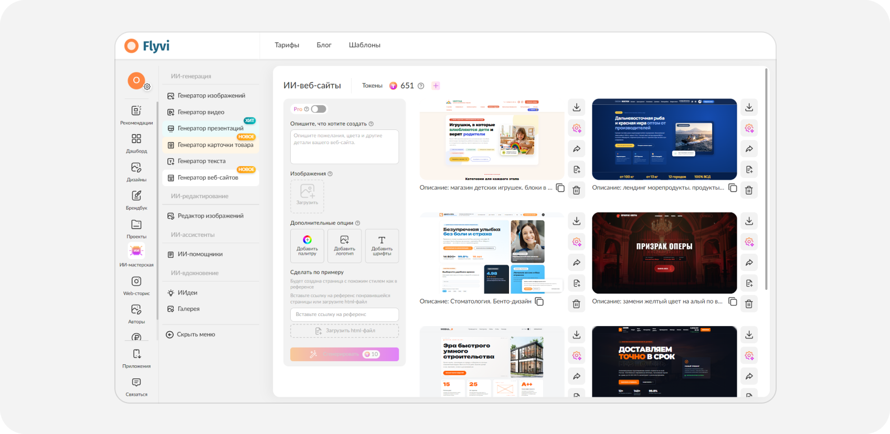The width and height of the screenshot is (890, 434).
Task: Open AI edit settings for Призрак оперы card
Action: (x=749, y=242)
